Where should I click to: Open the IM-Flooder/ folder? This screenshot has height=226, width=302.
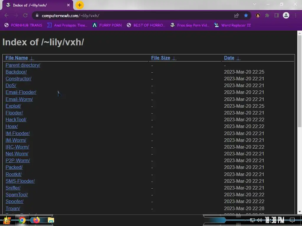click(x=18, y=133)
